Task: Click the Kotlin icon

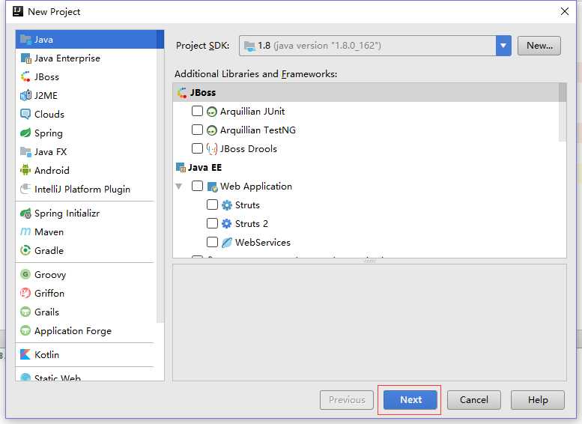Action: pyautogui.click(x=25, y=354)
